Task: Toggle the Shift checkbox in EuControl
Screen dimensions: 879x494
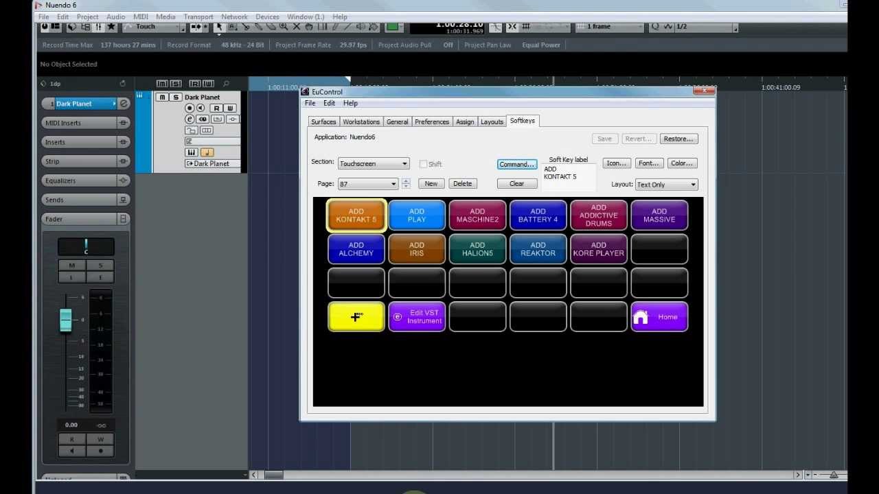Action: (x=423, y=164)
